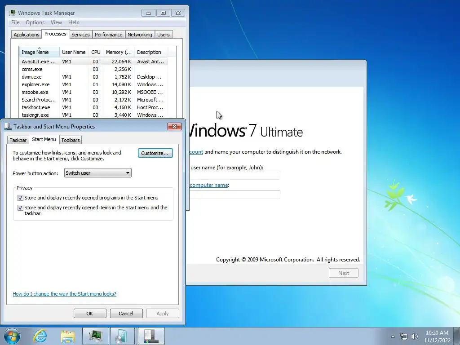Switch to the Performance tab

click(x=109, y=34)
